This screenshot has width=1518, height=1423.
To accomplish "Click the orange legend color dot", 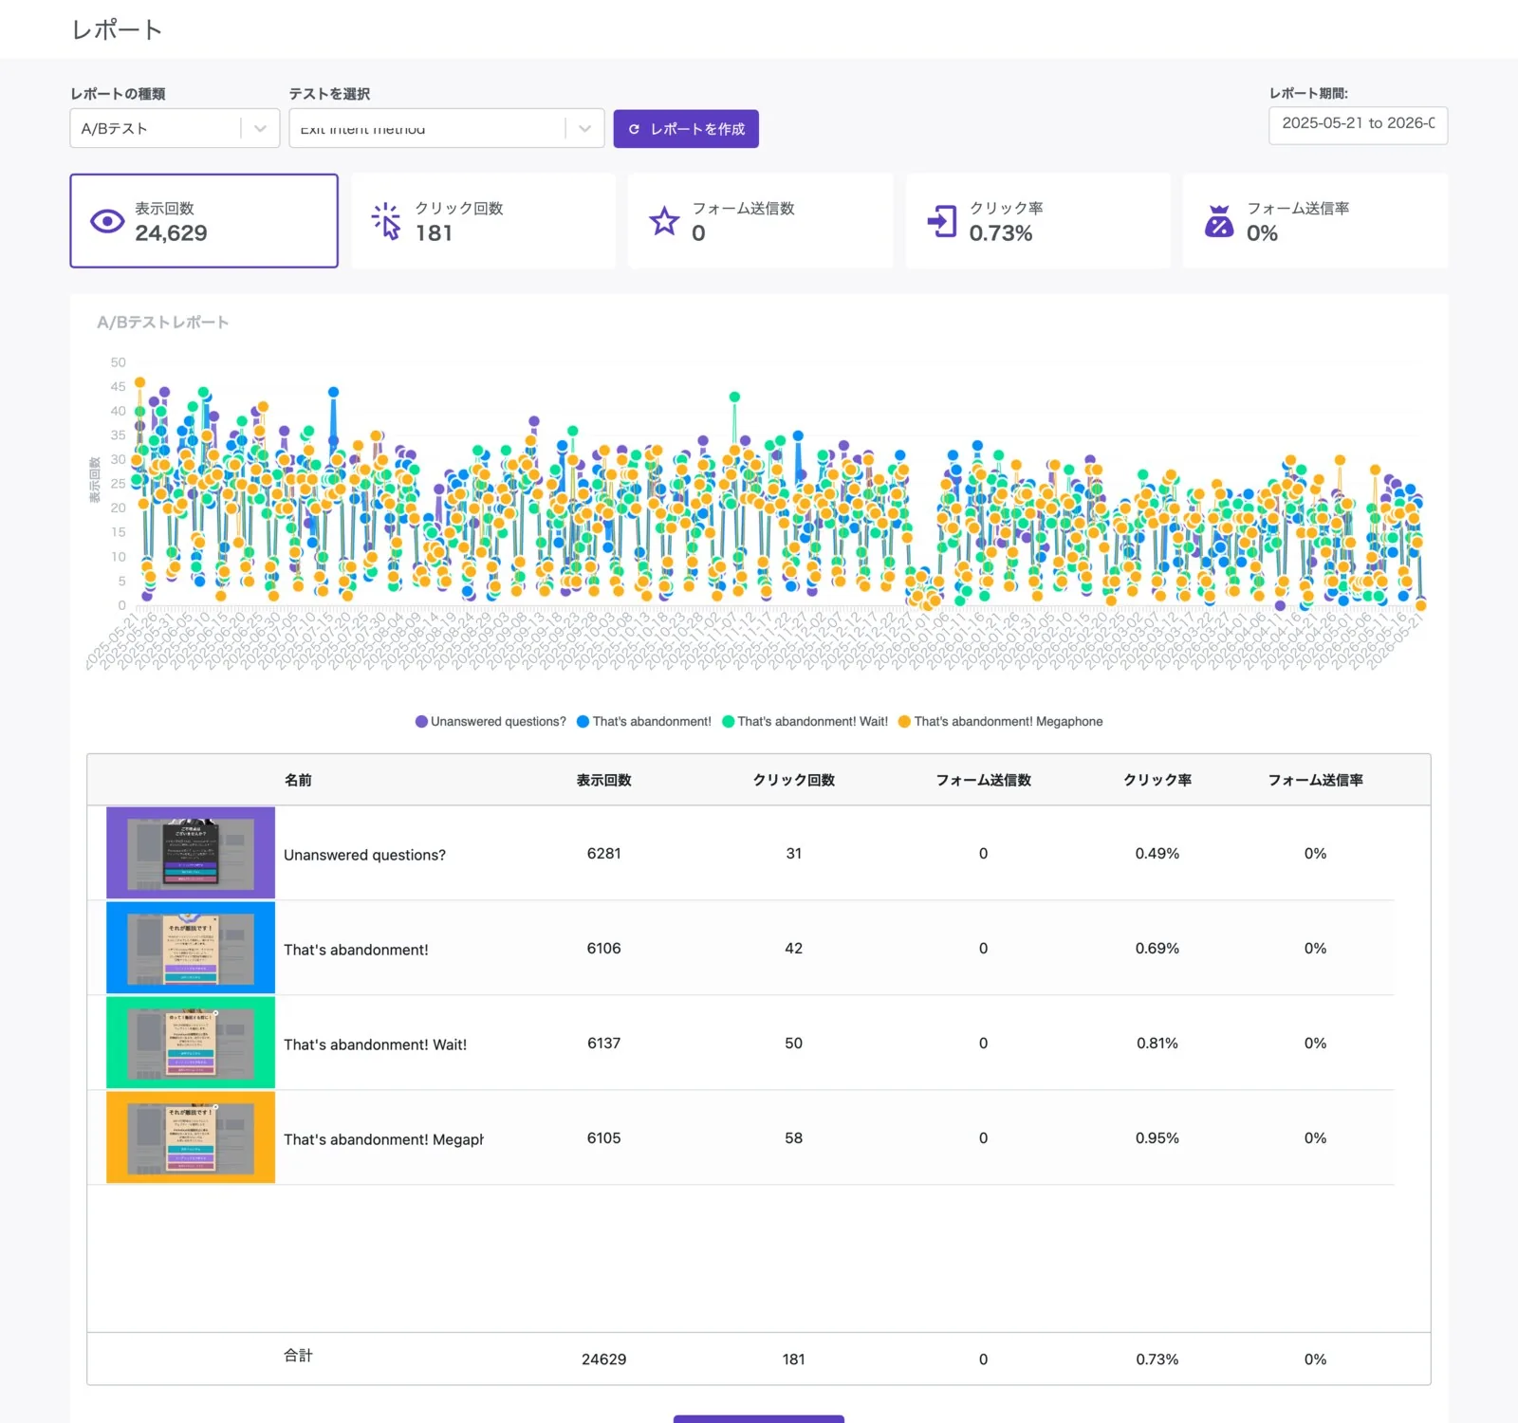I will [x=905, y=722].
